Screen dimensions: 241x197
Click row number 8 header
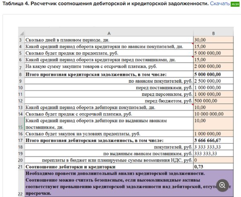click(21, 74)
